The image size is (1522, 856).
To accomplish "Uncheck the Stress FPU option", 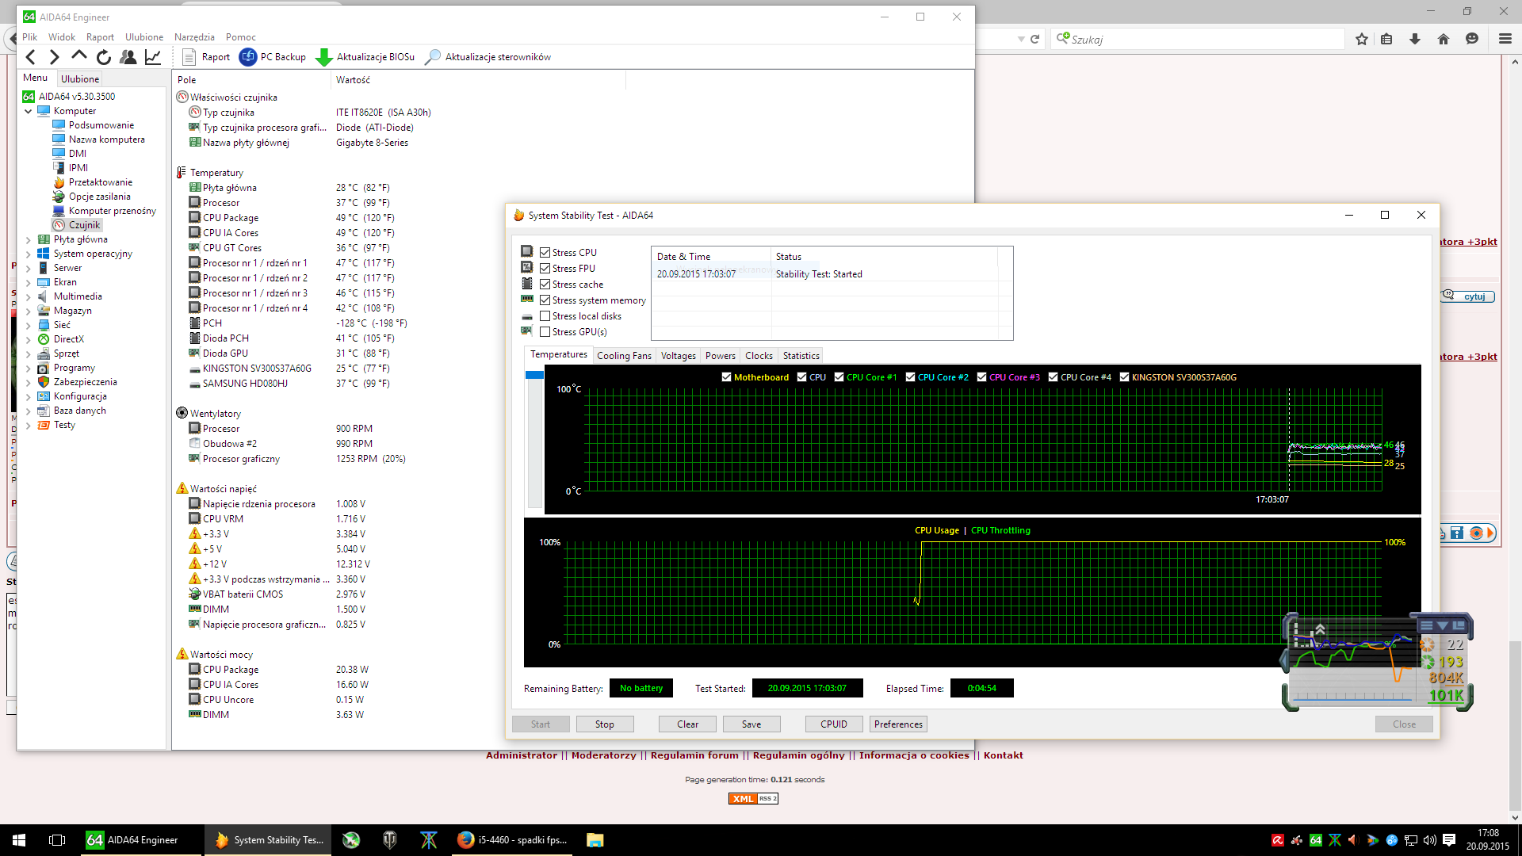I will coord(545,269).
